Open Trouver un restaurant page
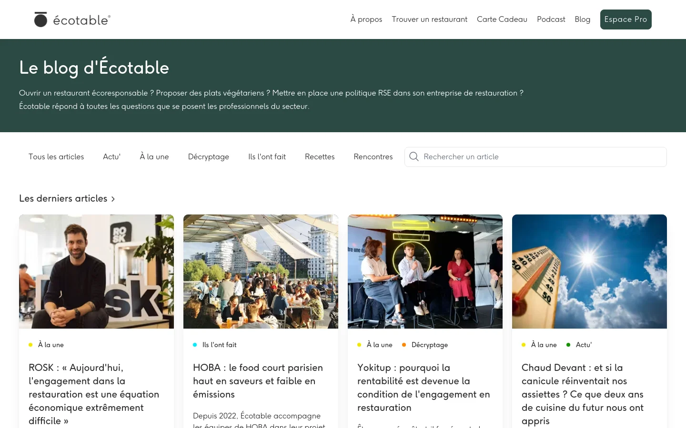Viewport: 686px width, 428px height. coord(429,19)
